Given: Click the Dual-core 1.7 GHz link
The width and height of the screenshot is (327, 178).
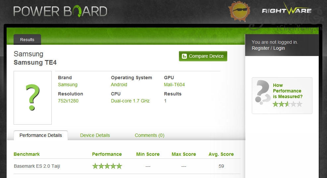Looking at the screenshot, I should pyautogui.click(x=130, y=101).
